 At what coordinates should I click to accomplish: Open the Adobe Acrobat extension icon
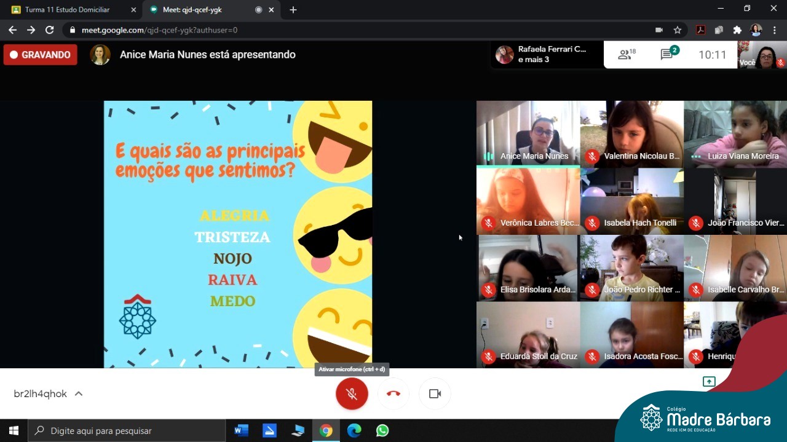click(x=700, y=30)
